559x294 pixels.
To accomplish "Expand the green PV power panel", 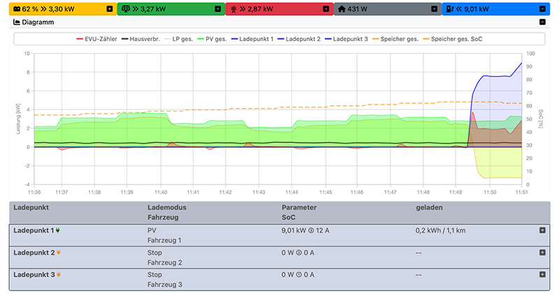I will (218, 9).
